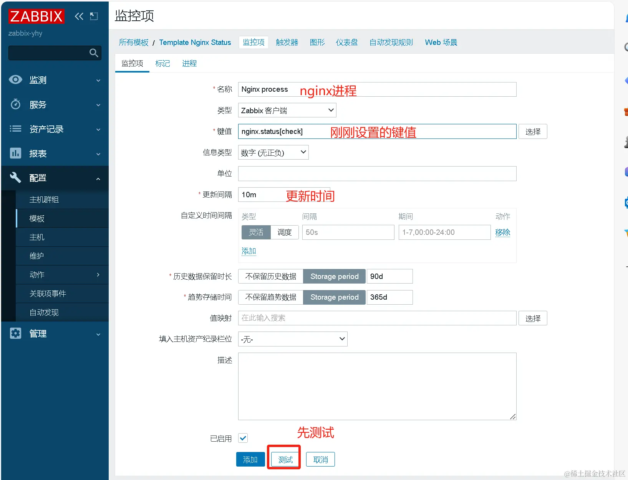Select Storage period for 趋势存储时间
The height and width of the screenshot is (480, 628).
[335, 297]
